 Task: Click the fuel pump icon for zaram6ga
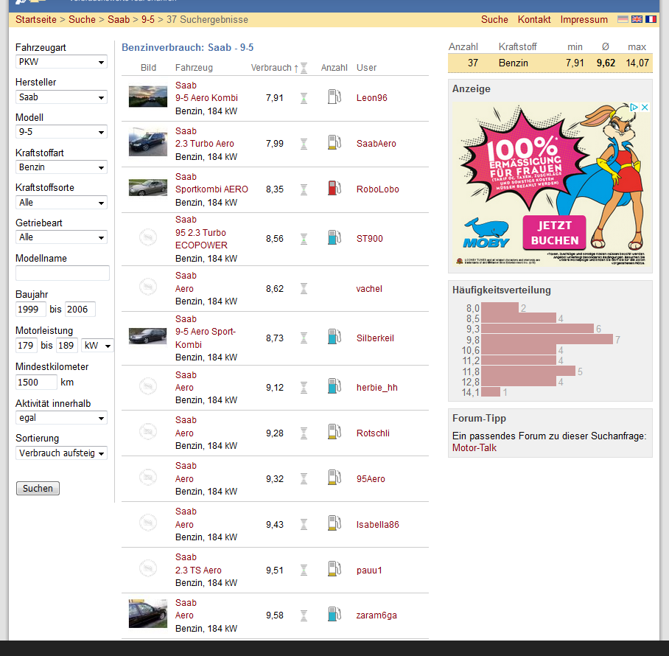tap(334, 615)
